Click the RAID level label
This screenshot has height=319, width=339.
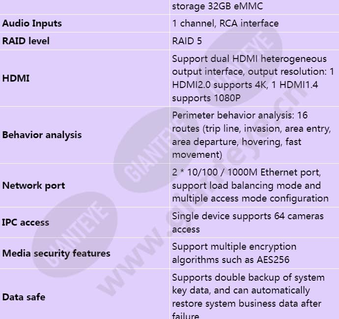(x=26, y=41)
